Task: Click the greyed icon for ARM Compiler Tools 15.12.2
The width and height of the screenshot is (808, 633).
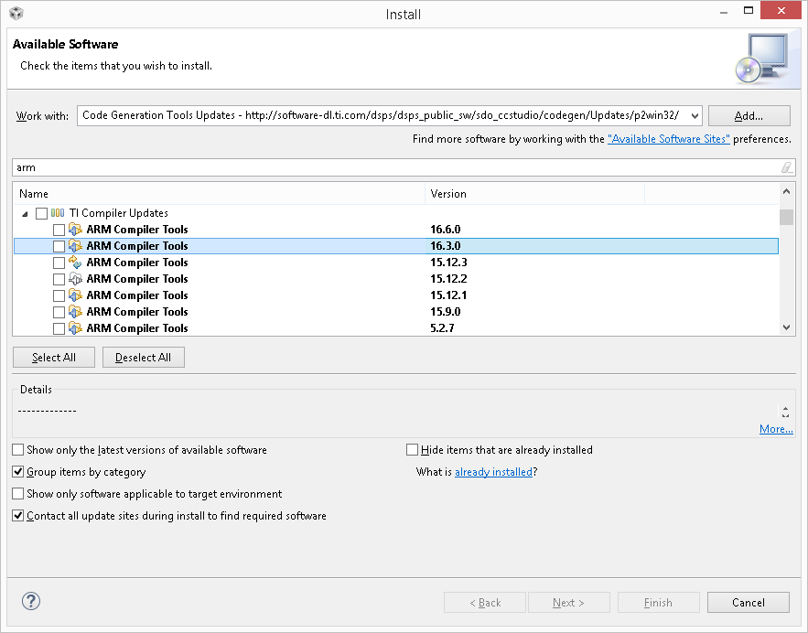Action: click(x=75, y=279)
